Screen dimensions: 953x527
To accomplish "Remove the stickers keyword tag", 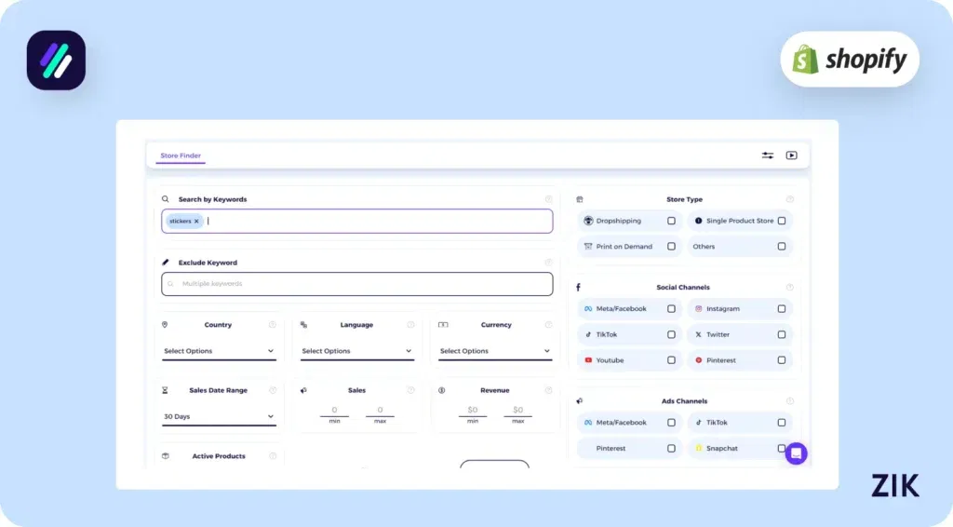I will point(196,222).
